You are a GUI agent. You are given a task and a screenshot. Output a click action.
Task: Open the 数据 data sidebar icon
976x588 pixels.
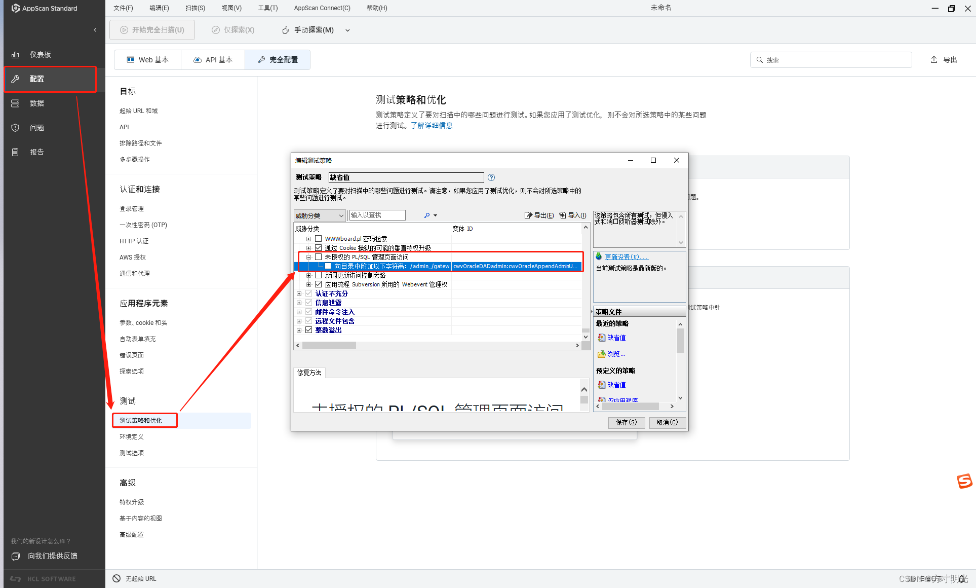pyautogui.click(x=15, y=103)
